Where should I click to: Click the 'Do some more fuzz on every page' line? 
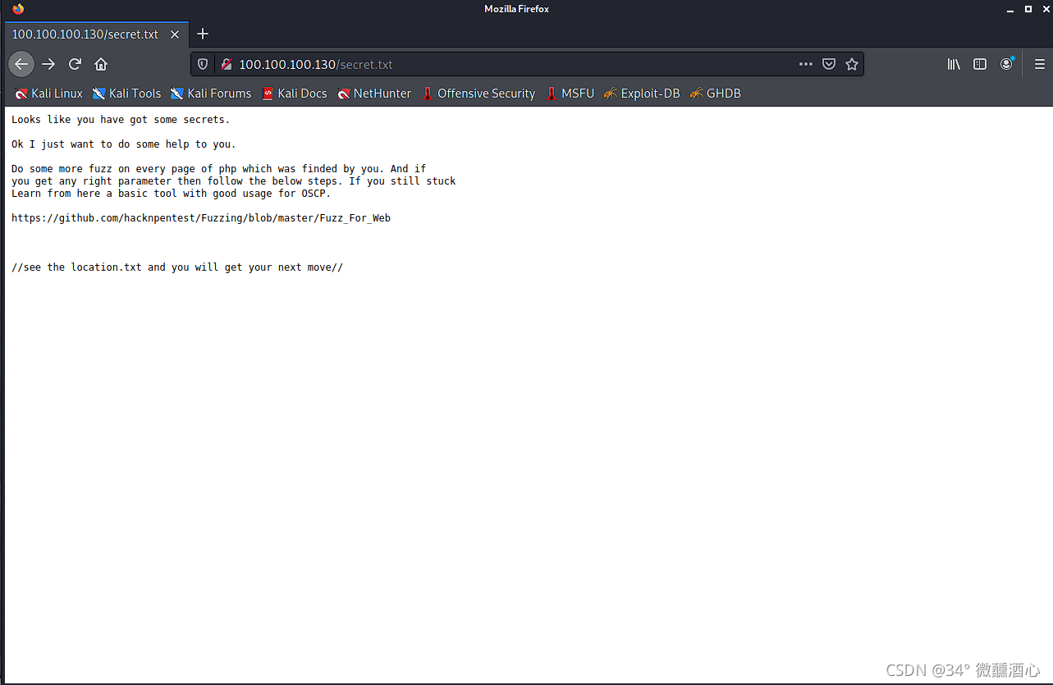[x=219, y=169]
